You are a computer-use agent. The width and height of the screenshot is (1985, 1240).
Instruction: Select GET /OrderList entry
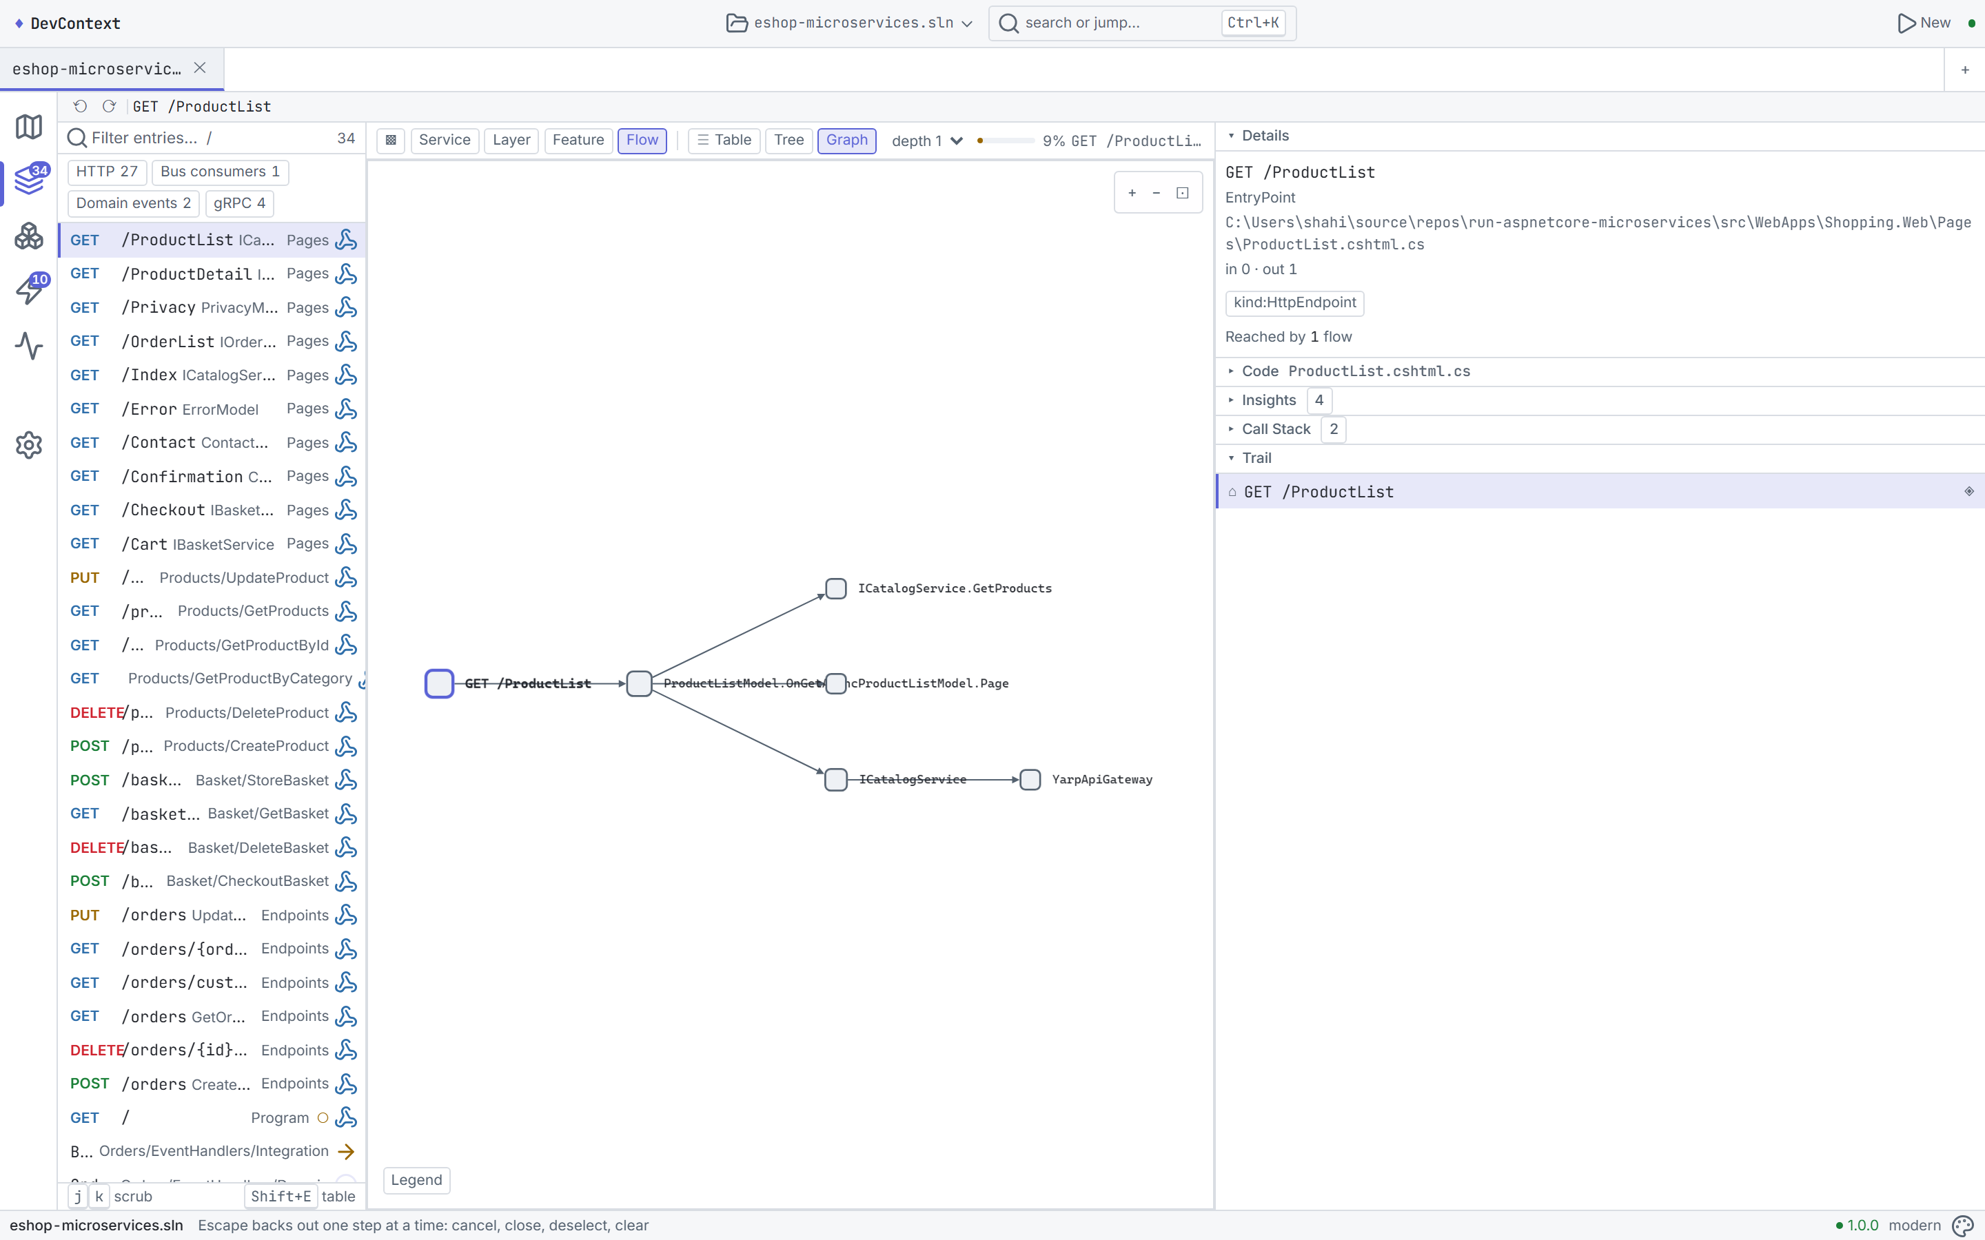click(212, 341)
